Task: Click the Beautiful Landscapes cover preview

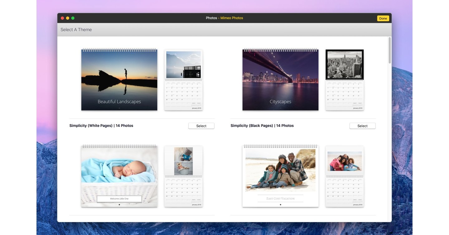Action: (119, 79)
